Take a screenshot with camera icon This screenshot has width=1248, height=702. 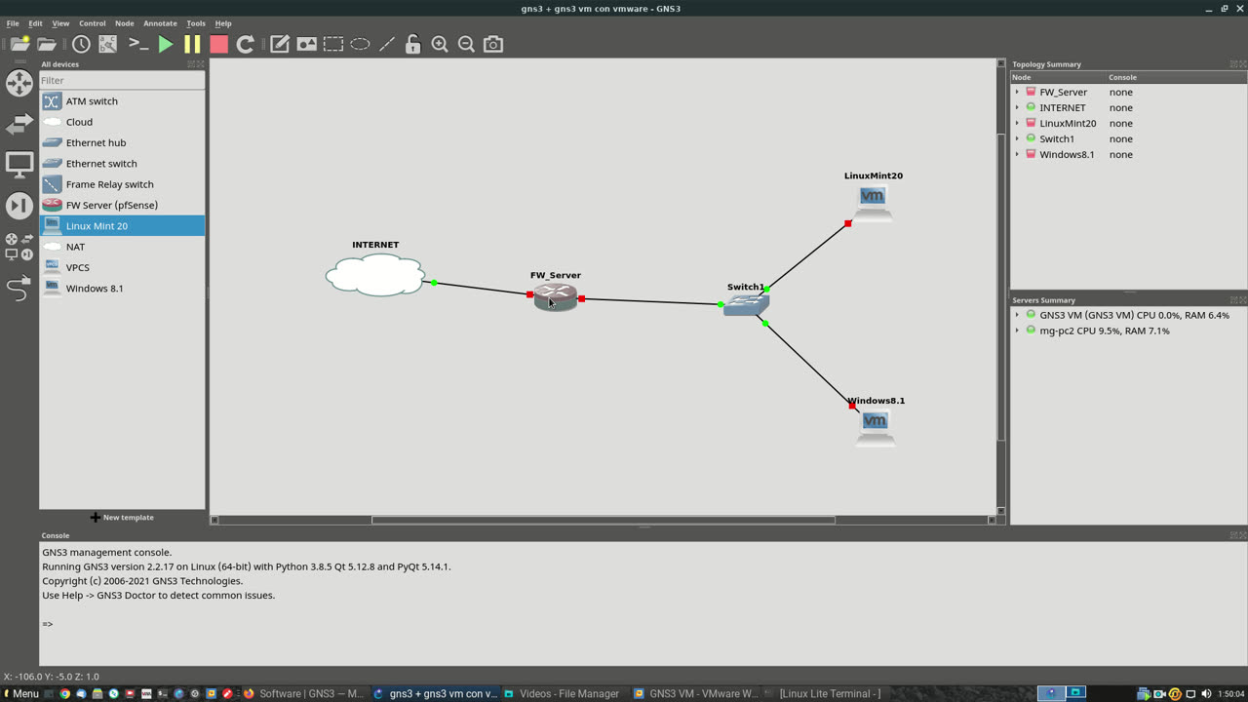(x=493, y=44)
